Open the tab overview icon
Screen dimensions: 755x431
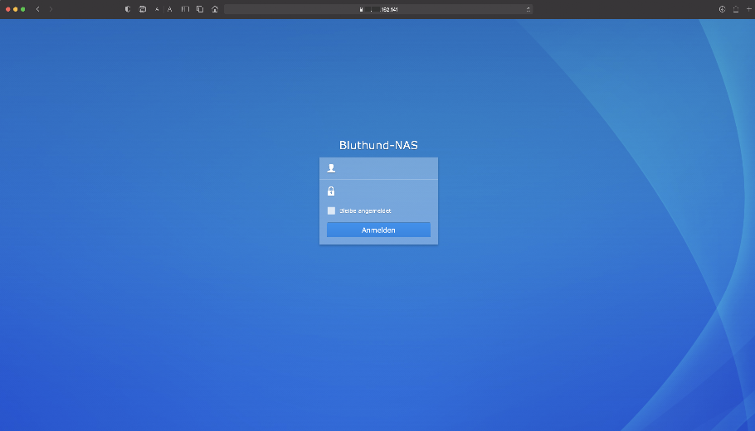(200, 9)
